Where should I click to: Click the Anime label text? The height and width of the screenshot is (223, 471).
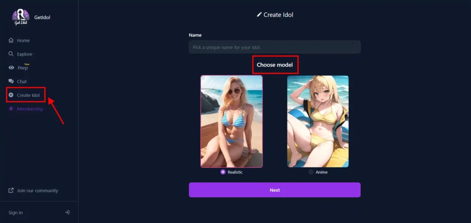coord(322,173)
